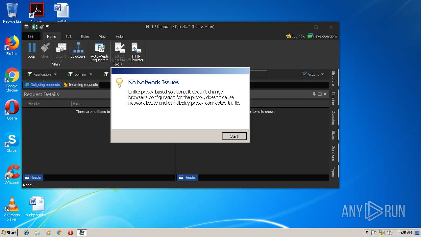Open the Domain filter dropdown
The image size is (421, 237).
click(x=80, y=74)
